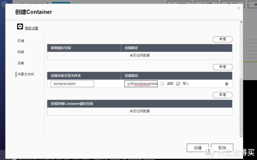Select the 共享文件夹 tab in sidebar
This screenshot has height=160, width=257.
(x=26, y=74)
